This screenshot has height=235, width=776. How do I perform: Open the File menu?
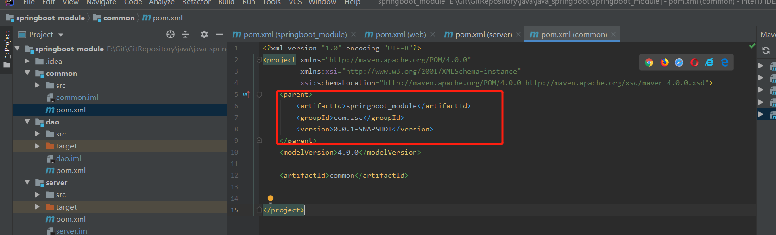click(x=29, y=2)
